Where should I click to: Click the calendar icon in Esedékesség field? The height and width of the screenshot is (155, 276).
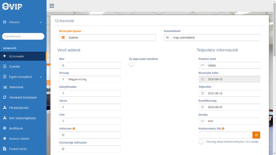pyautogui.click(x=203, y=107)
